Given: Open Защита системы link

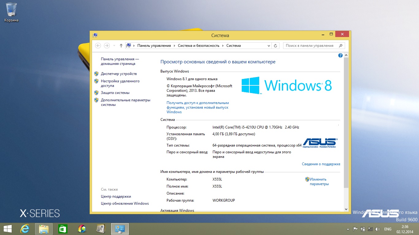Looking at the screenshot, I should coord(115,93).
